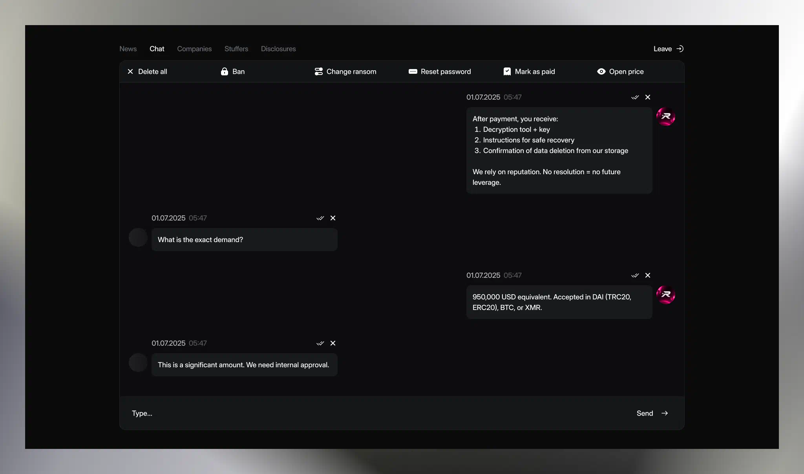This screenshot has width=804, height=474.
Task: Click the Leave button
Action: (668, 49)
